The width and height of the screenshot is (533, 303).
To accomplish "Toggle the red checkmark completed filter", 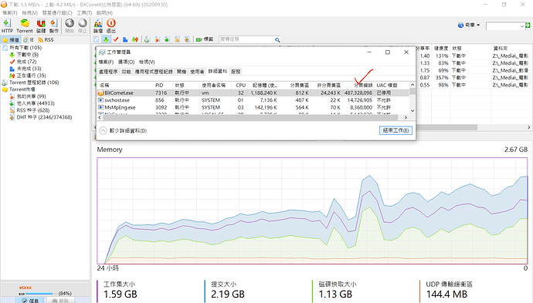I will (116, 39).
